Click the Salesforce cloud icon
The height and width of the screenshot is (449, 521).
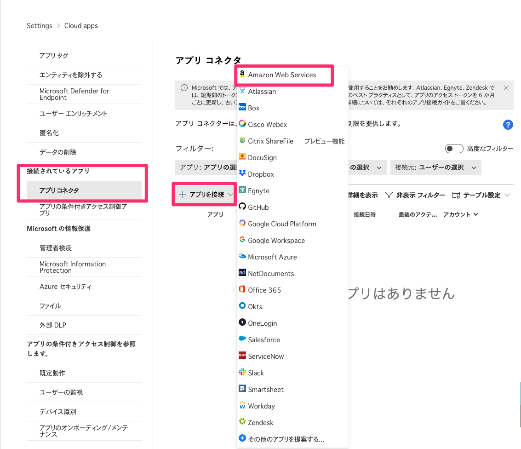pos(242,339)
